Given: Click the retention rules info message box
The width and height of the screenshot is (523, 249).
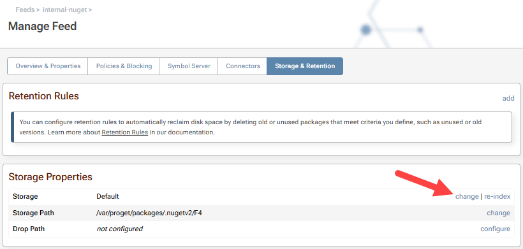Looking at the screenshot, I should [x=261, y=127].
